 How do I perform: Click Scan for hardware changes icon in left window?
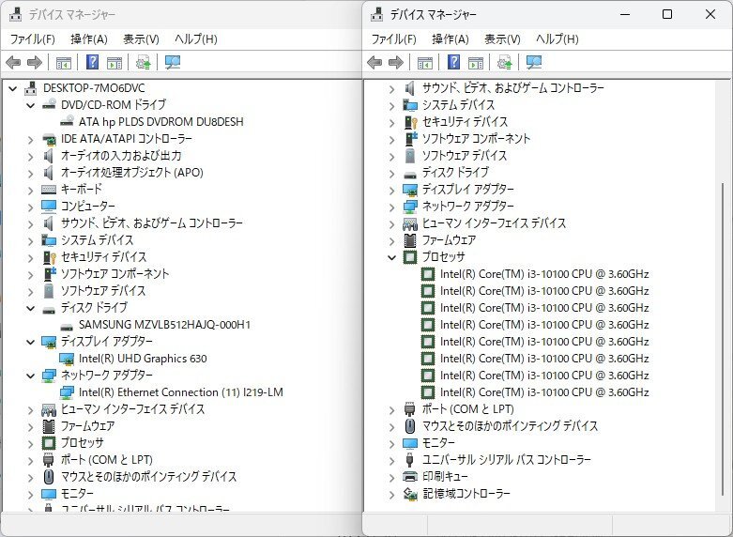(x=173, y=62)
